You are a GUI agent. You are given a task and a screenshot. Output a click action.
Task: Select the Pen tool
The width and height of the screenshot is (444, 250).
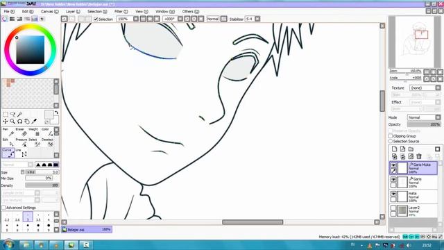[8, 132]
